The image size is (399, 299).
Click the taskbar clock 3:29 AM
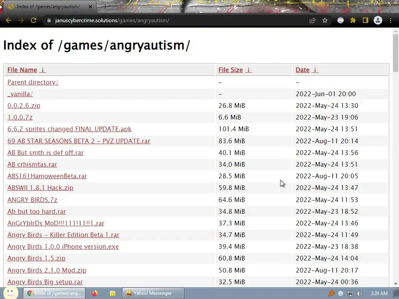[379, 294]
